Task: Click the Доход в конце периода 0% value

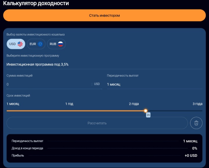Action: (x=194, y=148)
